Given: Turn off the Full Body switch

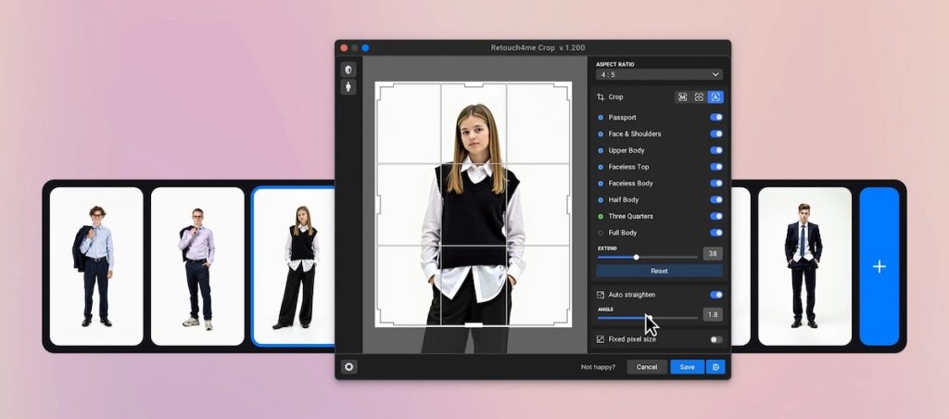Looking at the screenshot, I should click(716, 233).
